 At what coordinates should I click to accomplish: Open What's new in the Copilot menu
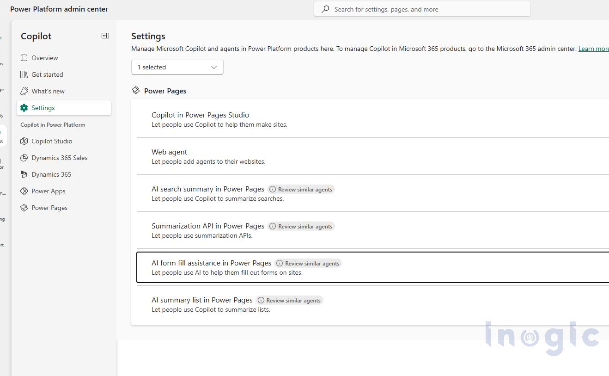pyautogui.click(x=64, y=91)
